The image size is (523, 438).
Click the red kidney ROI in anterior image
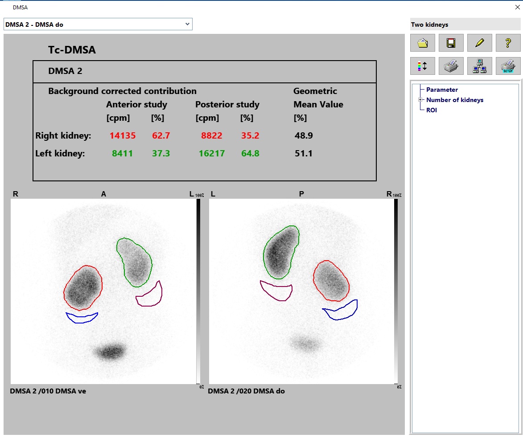tap(64, 290)
